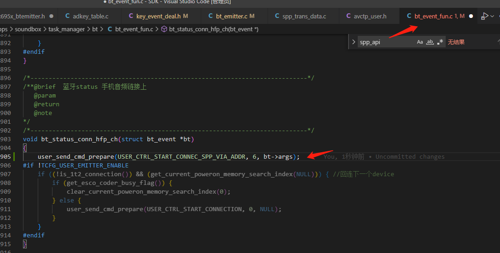Open the bt breadcrumb folder

[x=95, y=29]
